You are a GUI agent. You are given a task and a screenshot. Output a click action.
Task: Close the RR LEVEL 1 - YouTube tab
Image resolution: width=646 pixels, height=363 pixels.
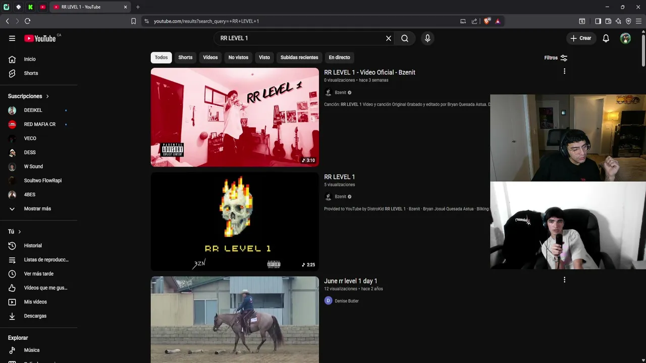click(125, 7)
